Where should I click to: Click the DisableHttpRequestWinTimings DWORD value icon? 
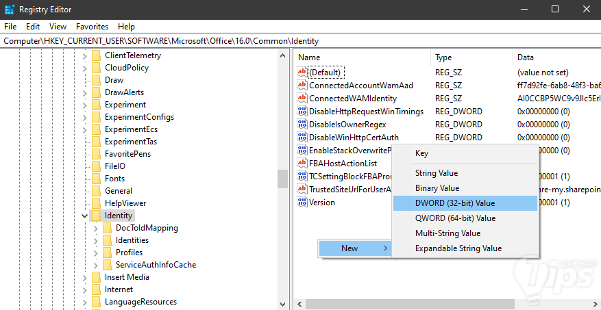[302, 112]
